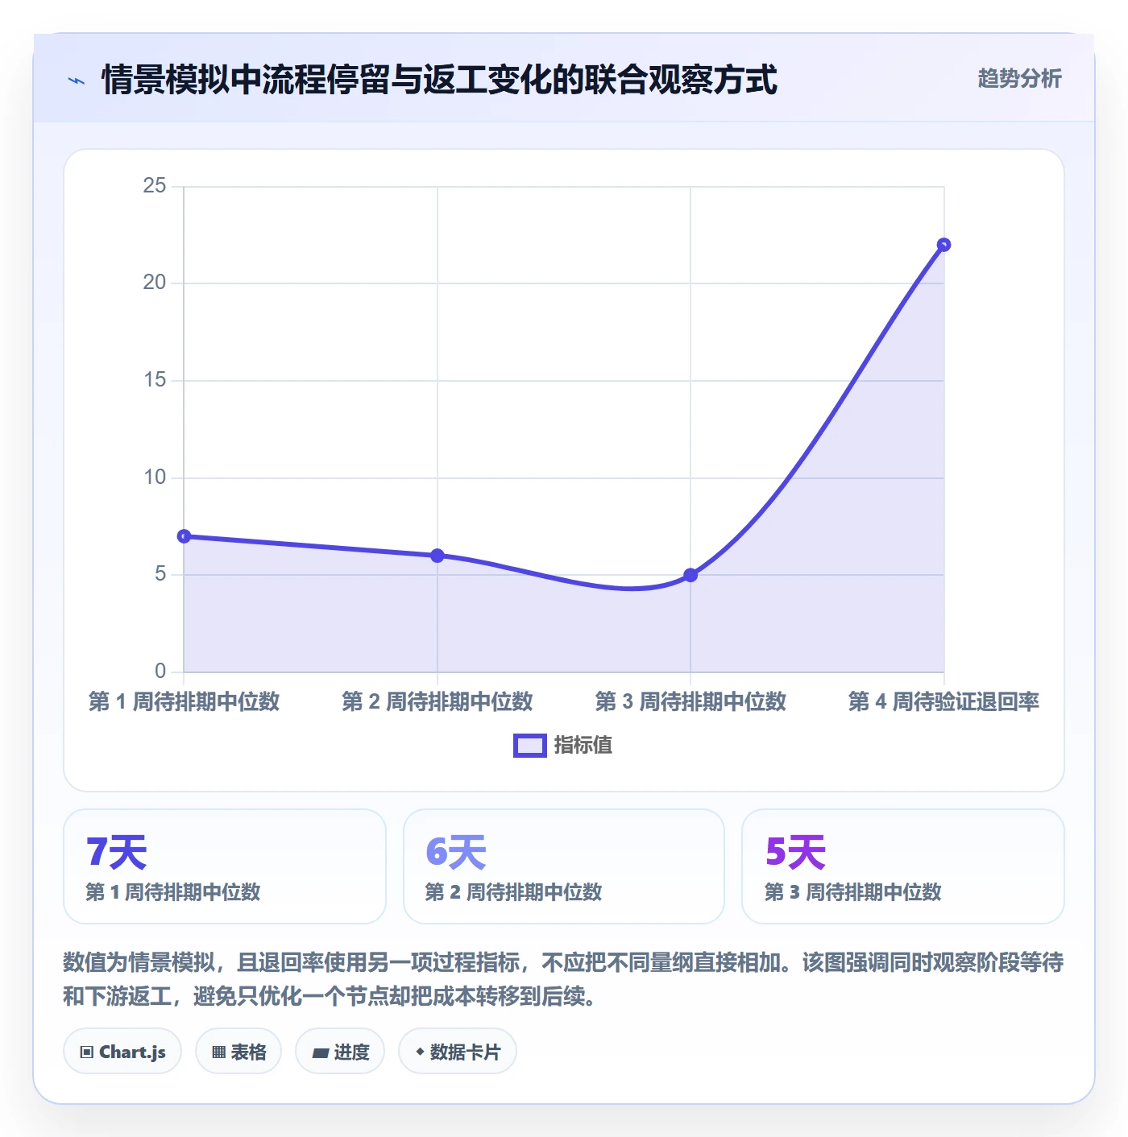The width and height of the screenshot is (1128, 1137).
Task: Click the y-axis value 15
Action: pos(155,380)
